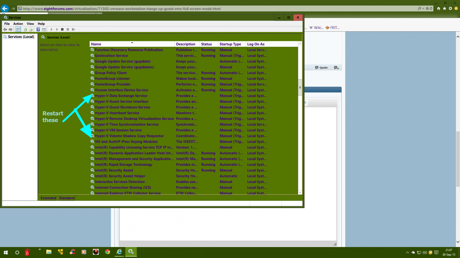This screenshot has width=460, height=258.
Task: Select Hyper-V Data Exchange Service row
Action: 121,96
